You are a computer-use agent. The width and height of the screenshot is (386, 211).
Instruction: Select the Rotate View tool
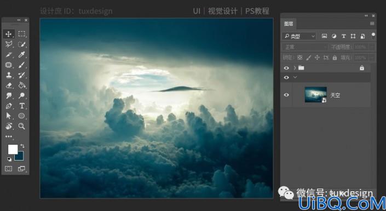(x=9, y=126)
